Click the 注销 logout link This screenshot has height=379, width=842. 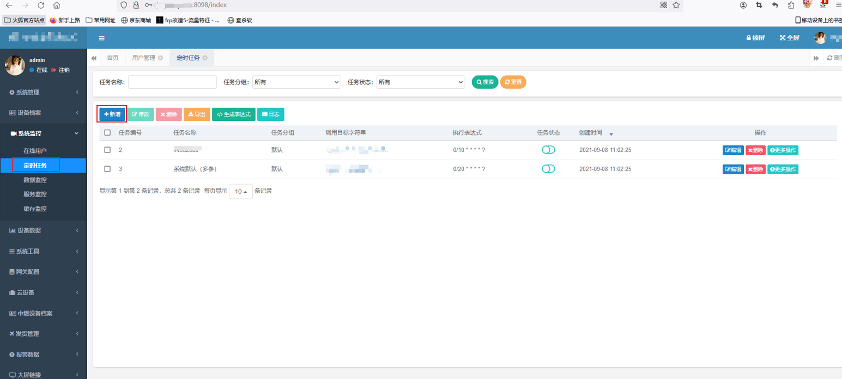click(x=60, y=70)
